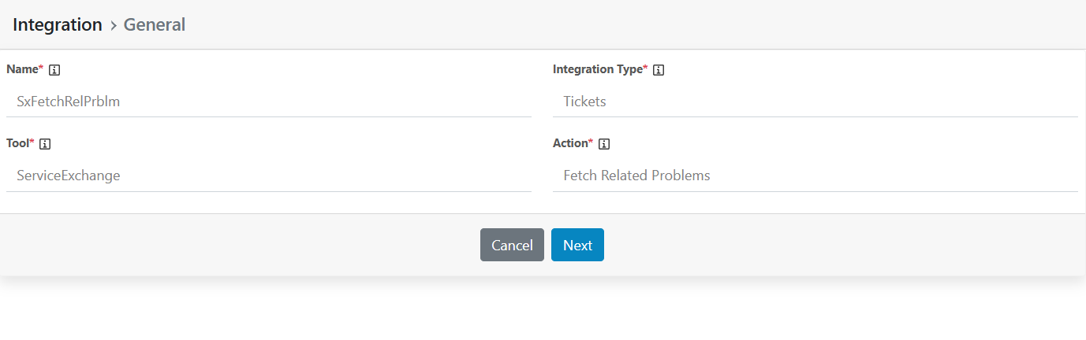Click the breadcrumb chevron separator arrow
The width and height of the screenshot is (1086, 340).
[x=114, y=25]
